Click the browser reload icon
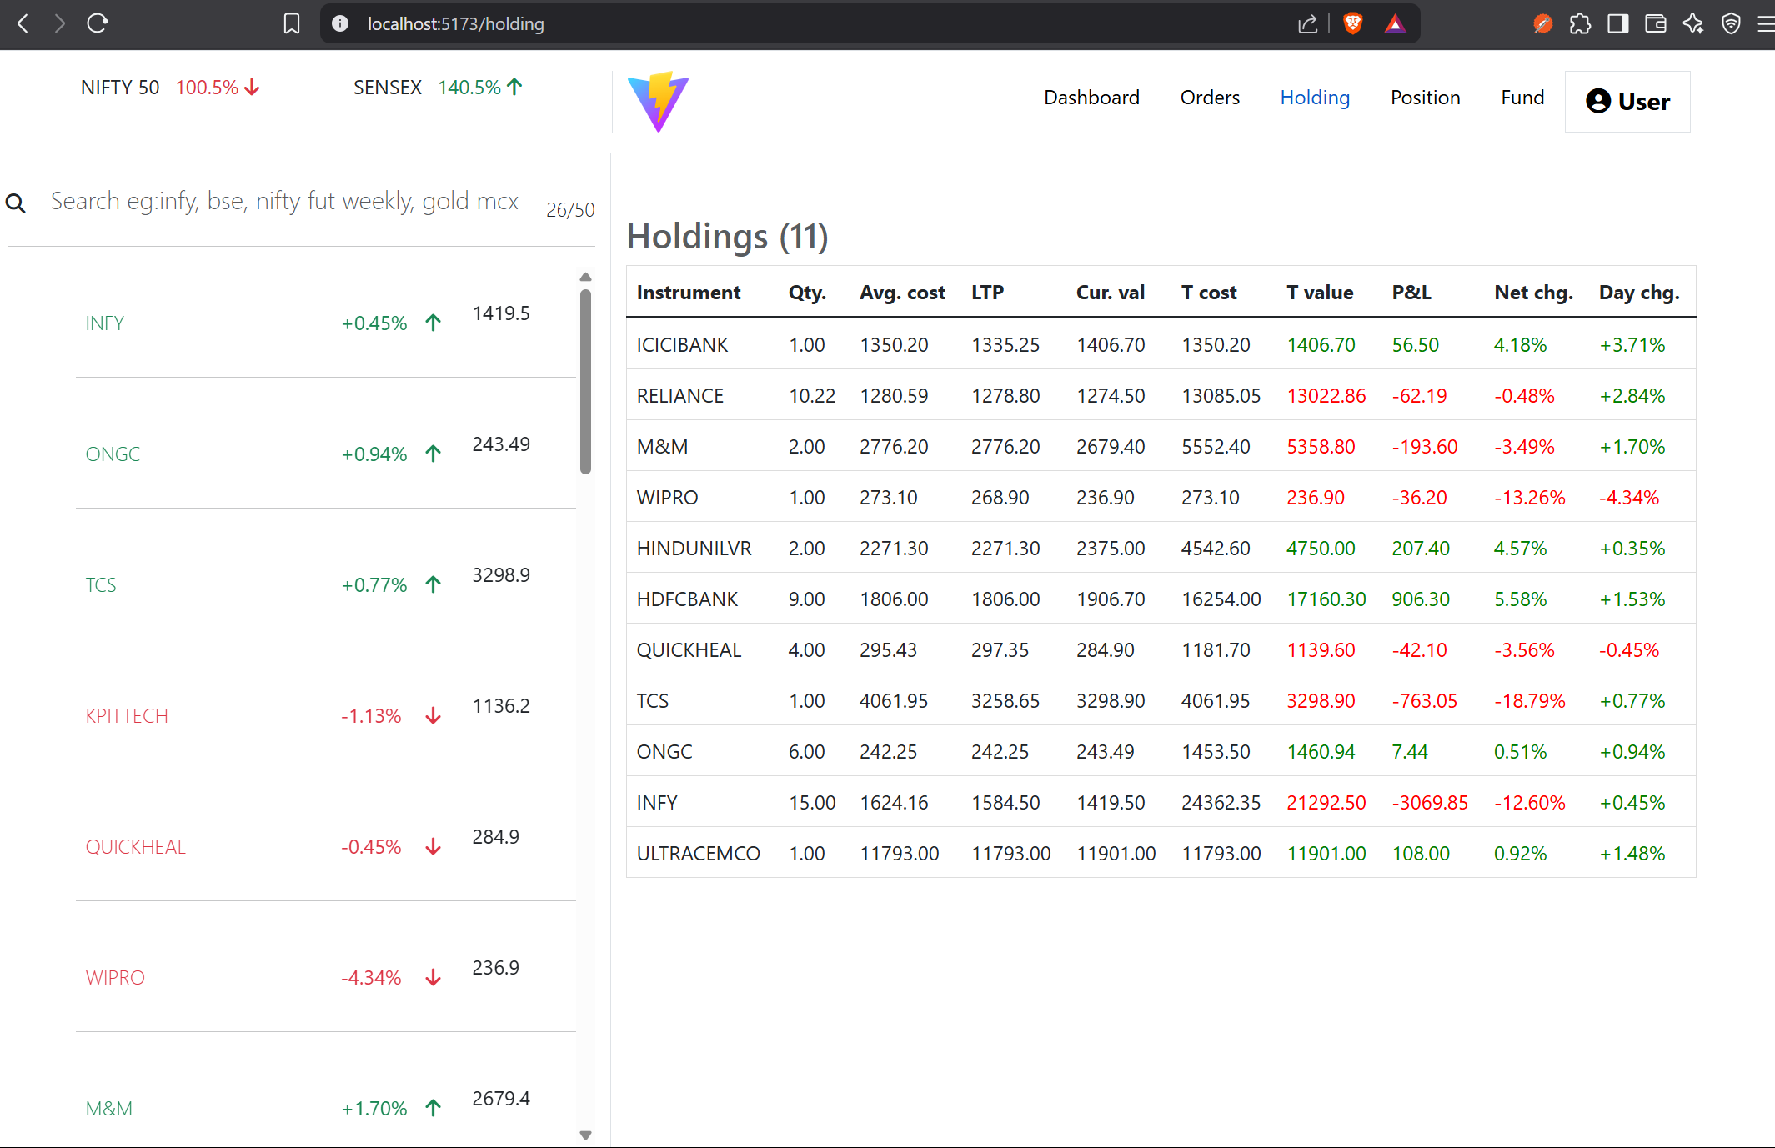1775x1148 pixels. pyautogui.click(x=98, y=23)
